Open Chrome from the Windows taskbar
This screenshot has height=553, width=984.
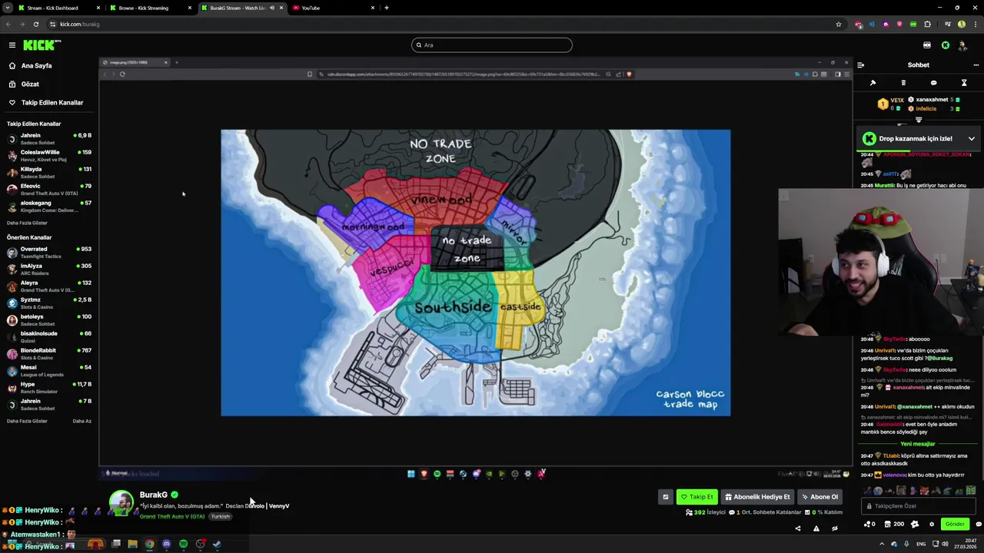[x=149, y=544]
